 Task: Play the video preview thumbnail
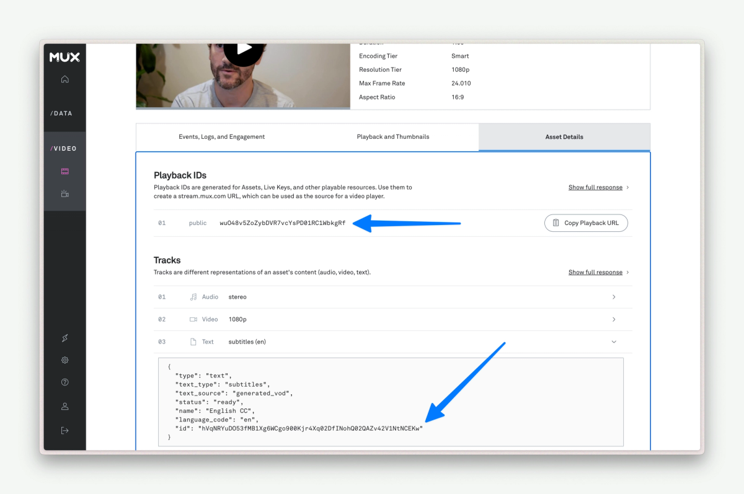[x=244, y=48]
